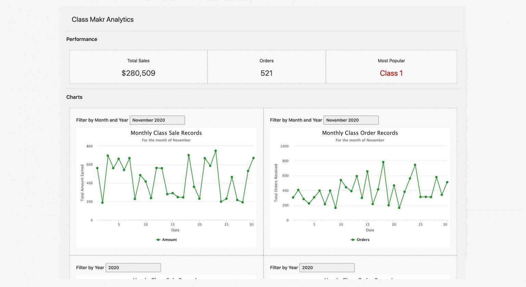This screenshot has width=526, height=287.
Task: Select the first data point in Order Records chart
Action: click(x=293, y=197)
